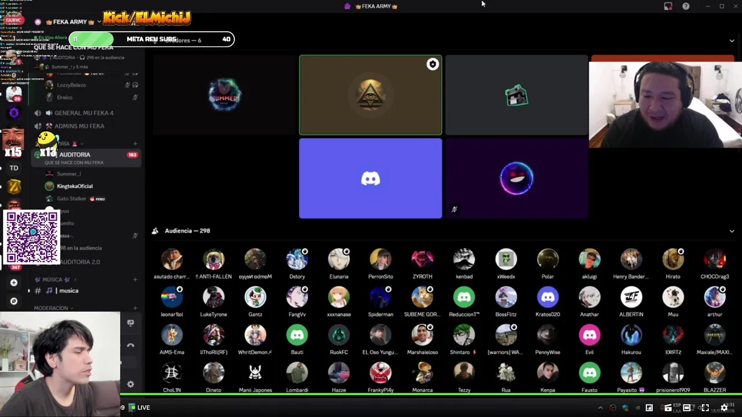The image size is (742, 417).
Task: Add a channel to MÚSICA category
Action: click(135, 280)
